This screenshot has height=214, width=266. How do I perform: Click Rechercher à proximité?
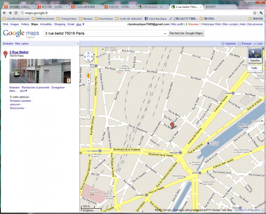pos(36,87)
